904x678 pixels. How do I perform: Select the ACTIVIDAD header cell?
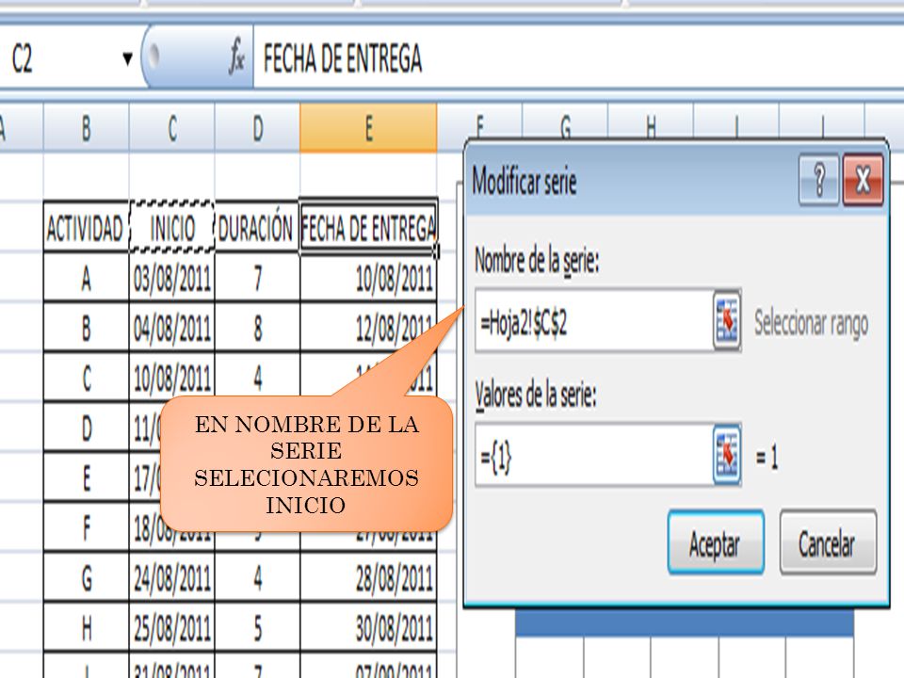[x=86, y=227]
